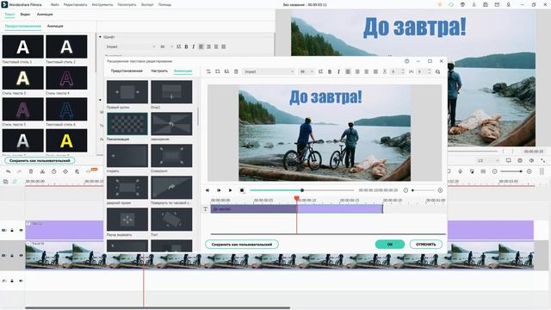This screenshot has height=310, width=551.
Task: Collapse the Шрифт section triangle
Action: point(100,37)
